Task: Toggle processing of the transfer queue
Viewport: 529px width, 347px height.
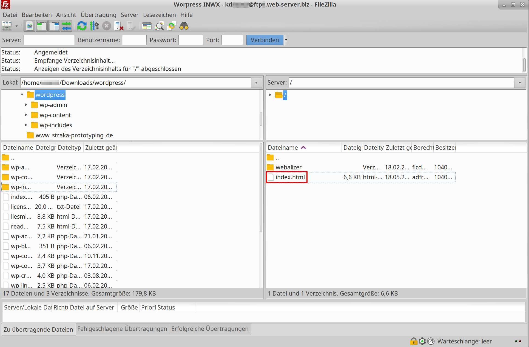Action: [94, 26]
